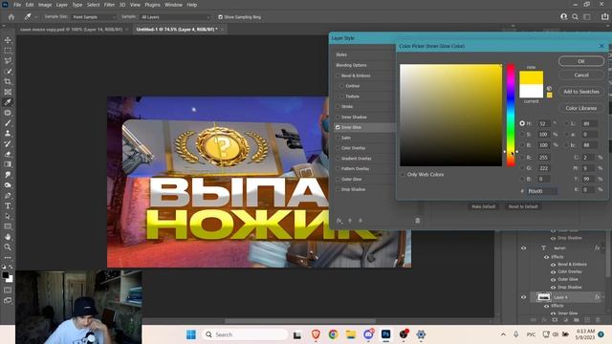Open Photoshop from the Windows taskbar

385,334
